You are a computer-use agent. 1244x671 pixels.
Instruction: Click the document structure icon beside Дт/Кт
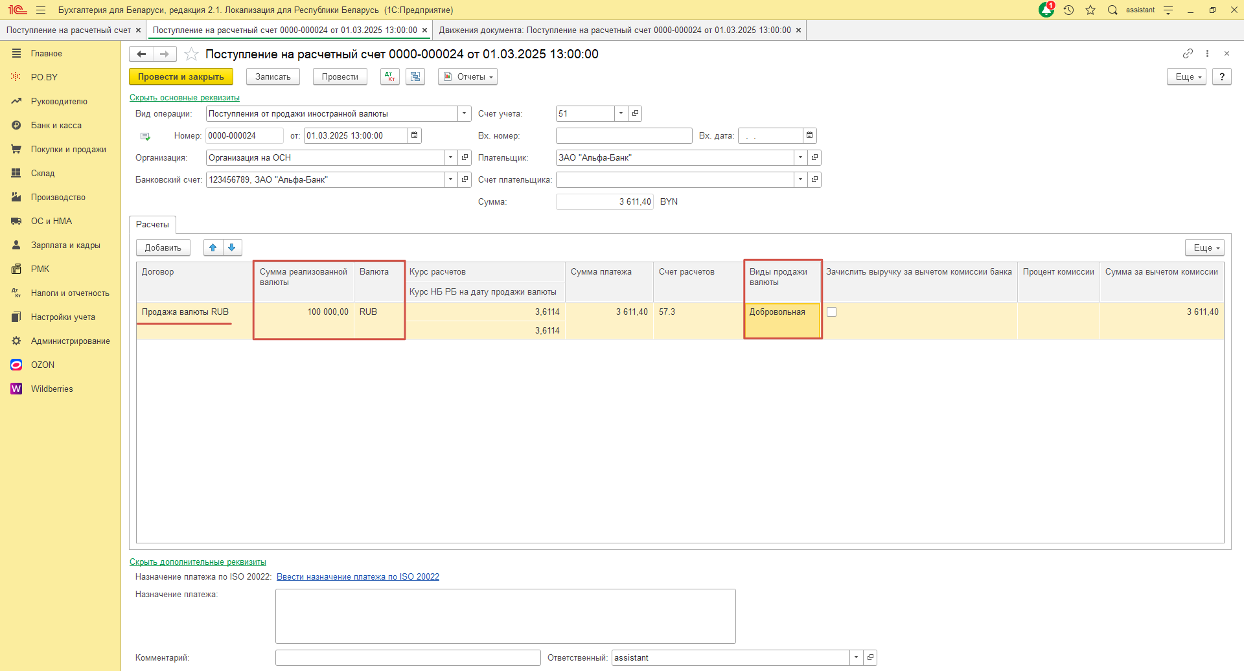(415, 76)
